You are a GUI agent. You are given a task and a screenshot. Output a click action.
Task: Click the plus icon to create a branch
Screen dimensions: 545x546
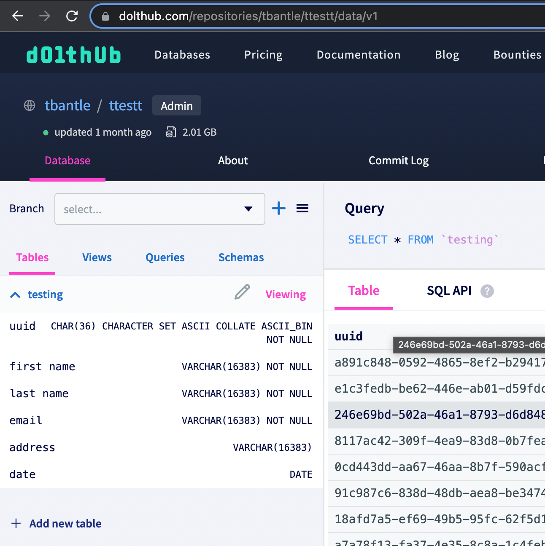point(279,208)
